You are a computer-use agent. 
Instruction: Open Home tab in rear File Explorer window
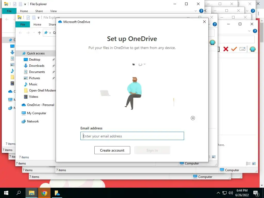[x=24, y=11]
